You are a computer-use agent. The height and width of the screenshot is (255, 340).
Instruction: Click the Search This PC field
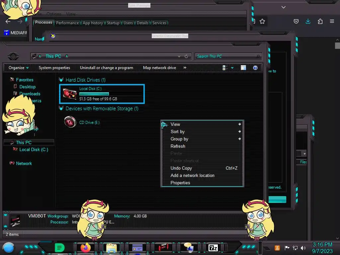click(228, 56)
